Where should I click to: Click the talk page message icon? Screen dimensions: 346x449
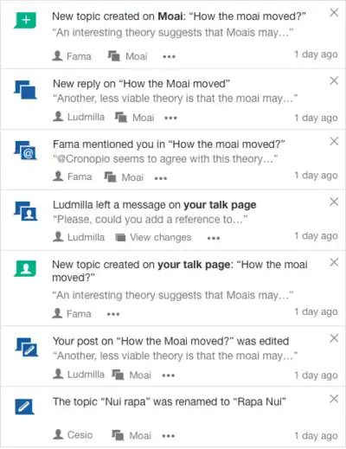(x=25, y=211)
